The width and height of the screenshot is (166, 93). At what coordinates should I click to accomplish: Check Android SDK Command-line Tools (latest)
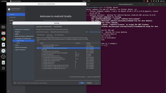tap(42, 48)
